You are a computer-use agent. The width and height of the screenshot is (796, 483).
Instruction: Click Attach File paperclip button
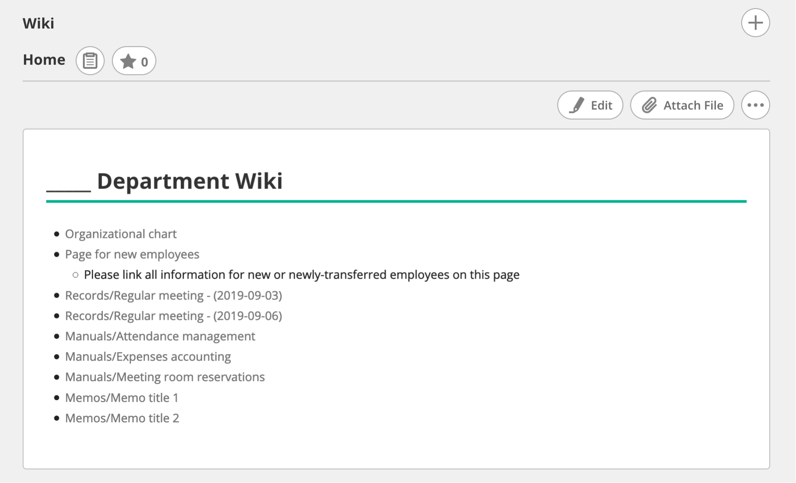(x=682, y=105)
